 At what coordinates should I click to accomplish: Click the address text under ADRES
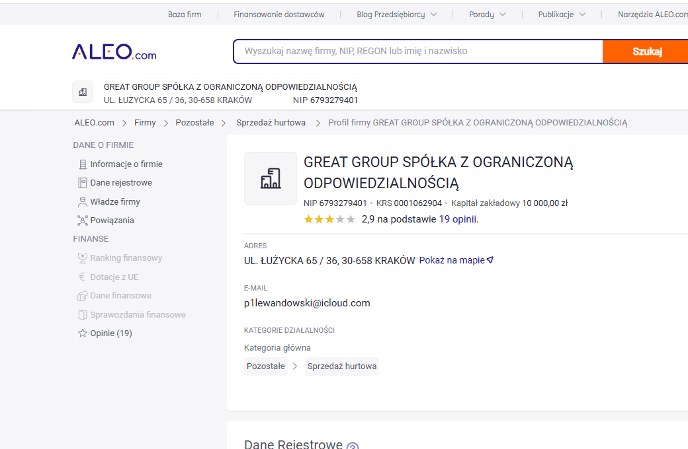tap(329, 261)
